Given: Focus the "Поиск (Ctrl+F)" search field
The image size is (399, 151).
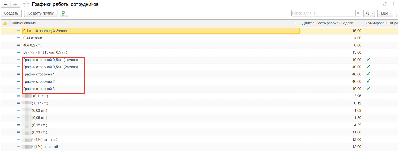Looking at the screenshot, I should pyautogui.click(x=323, y=13).
